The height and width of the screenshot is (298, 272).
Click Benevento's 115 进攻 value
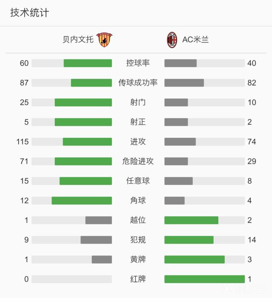pyautogui.click(x=23, y=142)
